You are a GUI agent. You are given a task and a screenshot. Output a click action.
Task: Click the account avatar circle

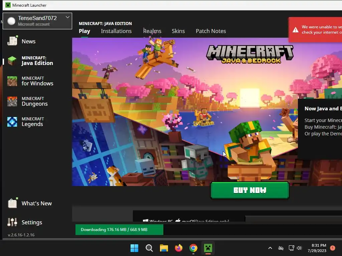(x=11, y=21)
